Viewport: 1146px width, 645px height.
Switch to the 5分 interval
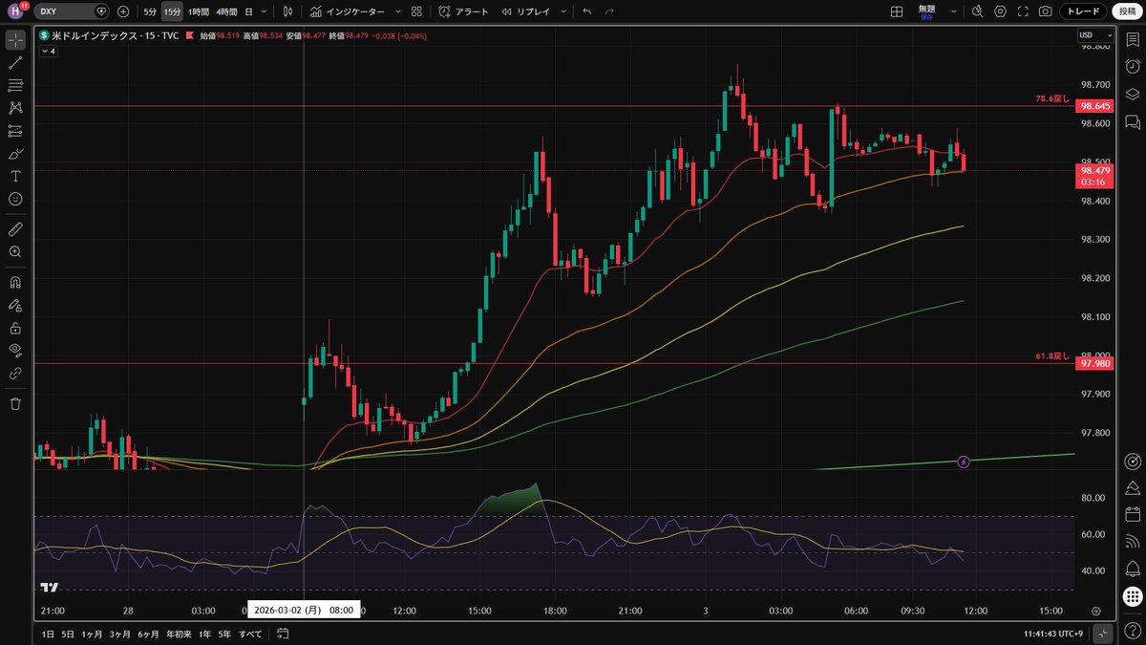150,11
